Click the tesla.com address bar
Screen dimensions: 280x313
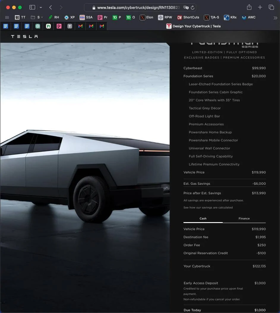coord(140,7)
